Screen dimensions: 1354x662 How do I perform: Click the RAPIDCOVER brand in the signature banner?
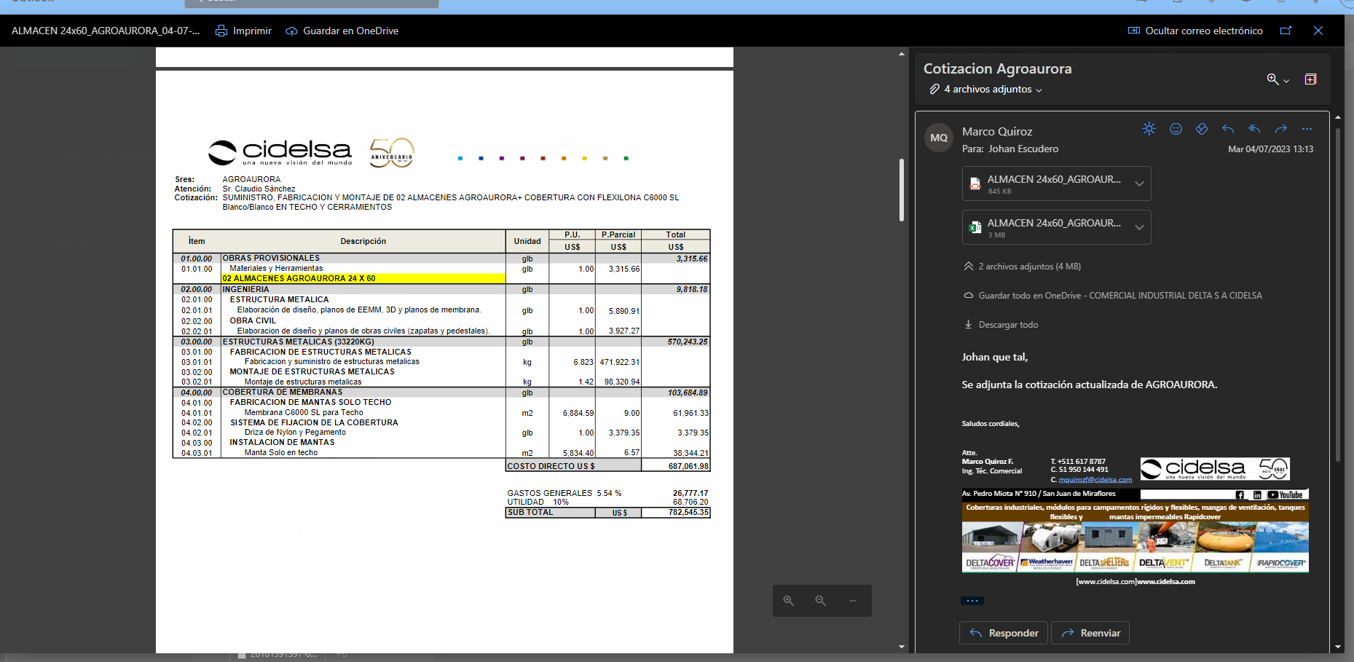(x=1281, y=563)
